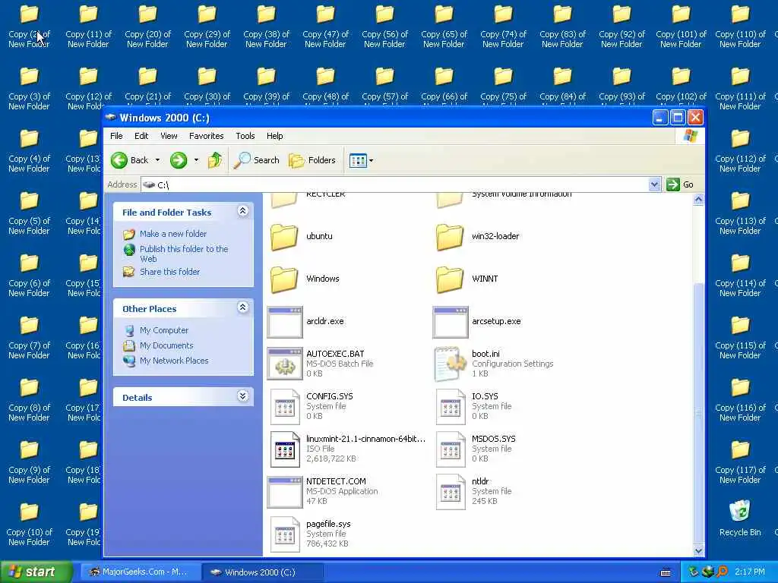Screen dimensions: 778x583
Task: Click the Go button beside address bar
Action: [680, 184]
